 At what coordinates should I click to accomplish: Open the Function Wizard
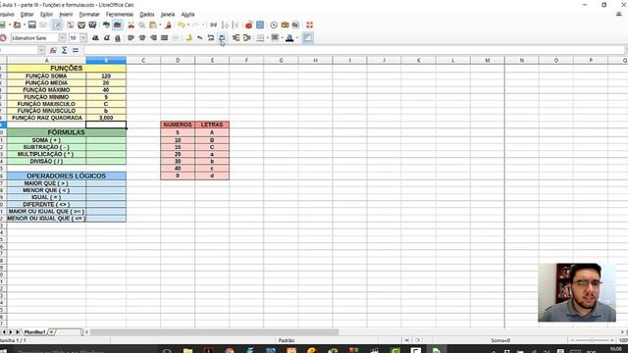[x=53, y=50]
